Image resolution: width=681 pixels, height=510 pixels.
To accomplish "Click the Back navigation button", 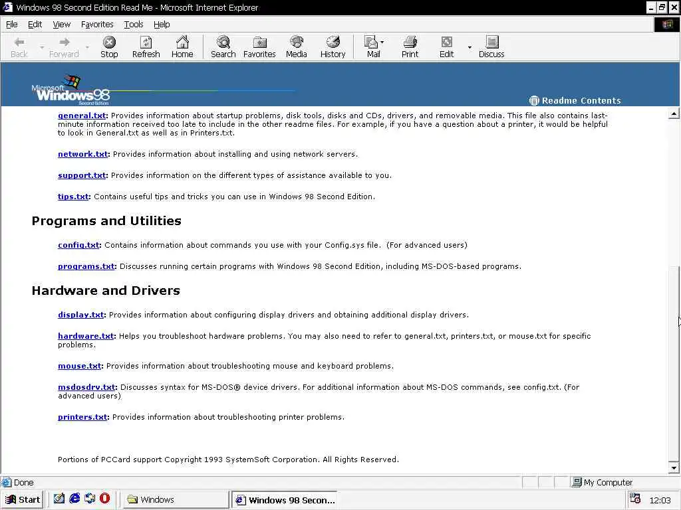I will click(19, 47).
